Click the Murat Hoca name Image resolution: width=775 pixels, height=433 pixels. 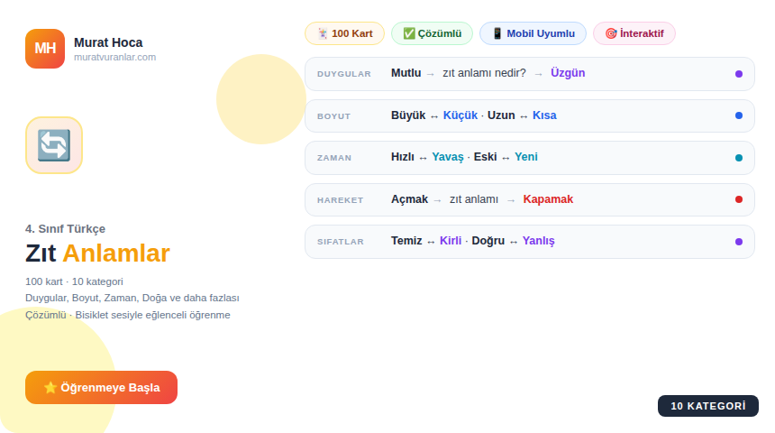coord(108,42)
